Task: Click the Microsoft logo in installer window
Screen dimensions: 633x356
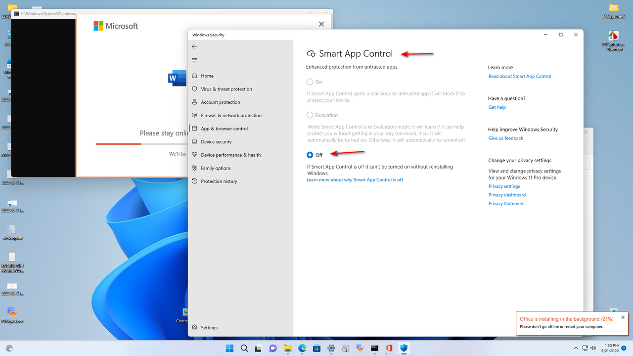Action: pyautogui.click(x=116, y=26)
